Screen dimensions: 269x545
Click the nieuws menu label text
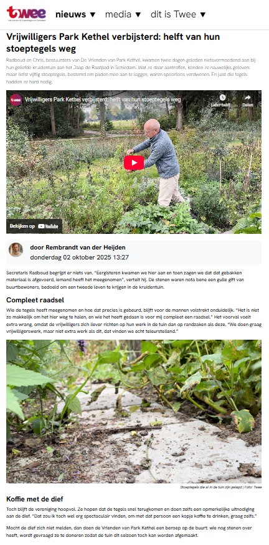coord(70,14)
